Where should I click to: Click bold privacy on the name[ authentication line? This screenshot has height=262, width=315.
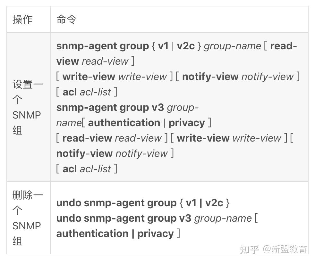click(186, 123)
